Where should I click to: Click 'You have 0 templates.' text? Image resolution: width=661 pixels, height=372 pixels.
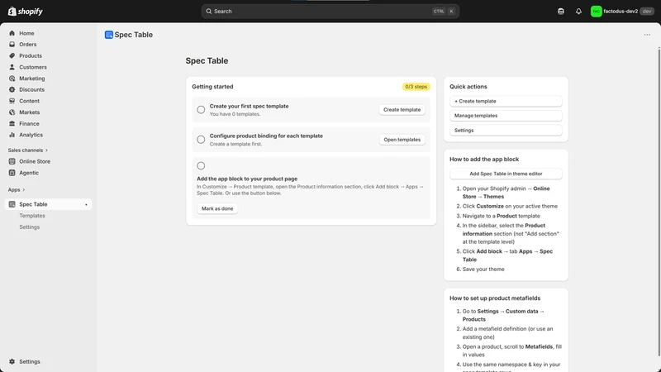pyautogui.click(x=235, y=114)
